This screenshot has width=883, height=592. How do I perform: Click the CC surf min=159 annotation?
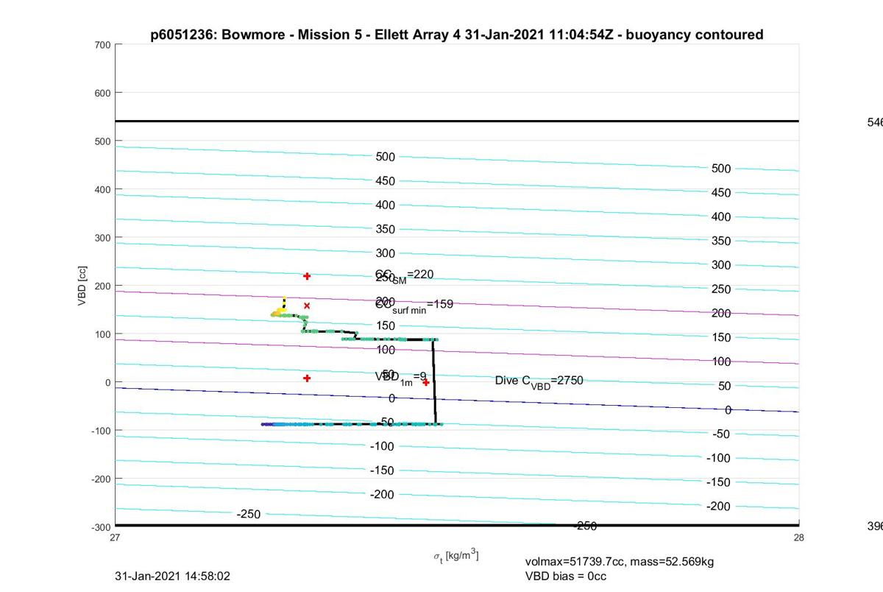coord(414,305)
